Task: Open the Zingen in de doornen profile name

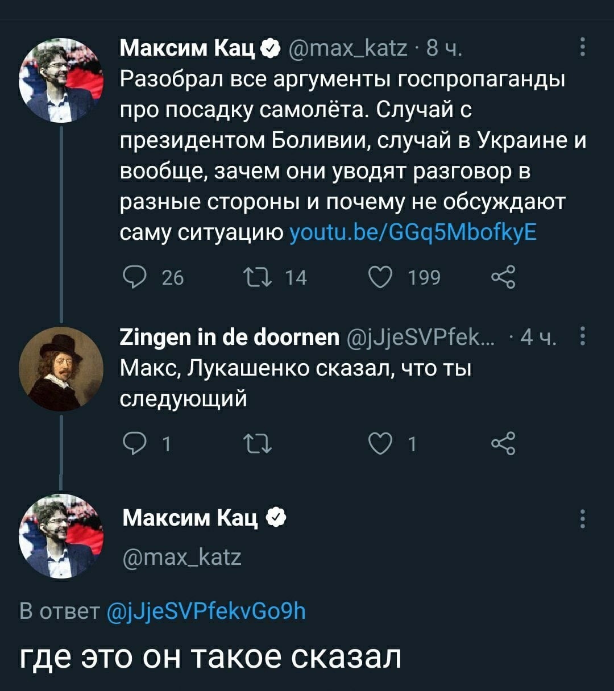Action: coord(230,338)
